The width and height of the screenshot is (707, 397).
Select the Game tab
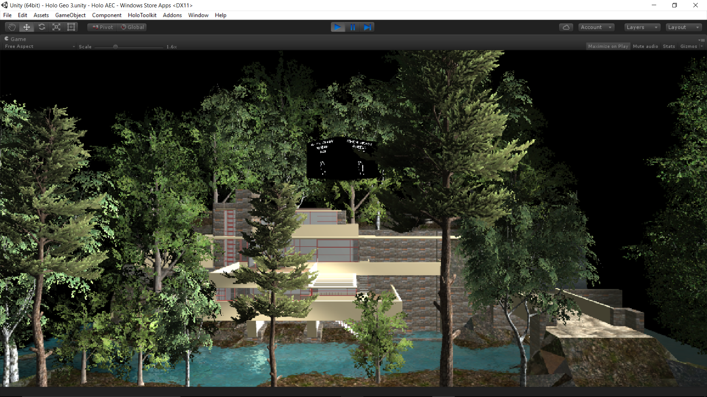coord(15,39)
